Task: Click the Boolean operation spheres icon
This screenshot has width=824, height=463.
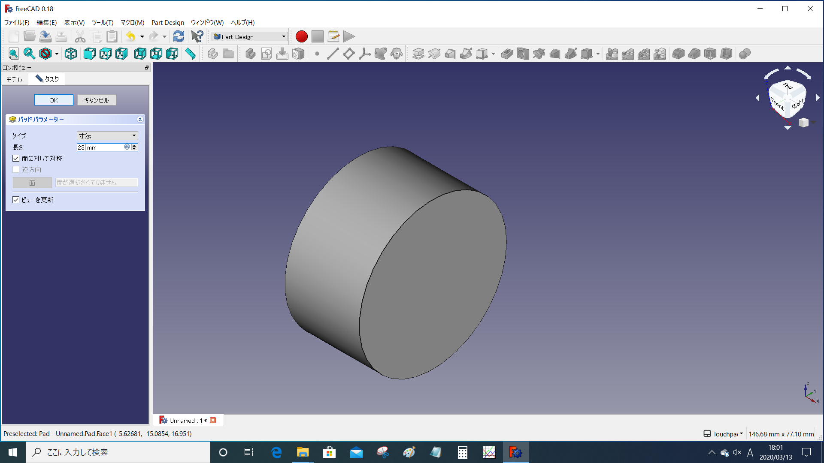Action: (745, 54)
